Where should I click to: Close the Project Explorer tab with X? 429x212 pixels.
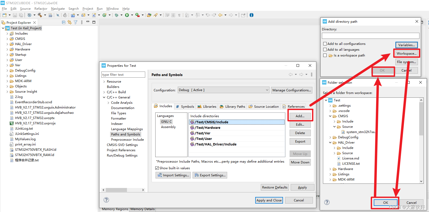(x=34, y=23)
